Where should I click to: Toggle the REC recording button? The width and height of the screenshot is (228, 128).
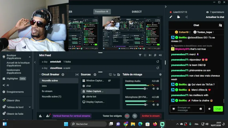127,116
